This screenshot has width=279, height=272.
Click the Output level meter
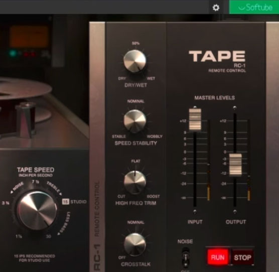coord(249,160)
